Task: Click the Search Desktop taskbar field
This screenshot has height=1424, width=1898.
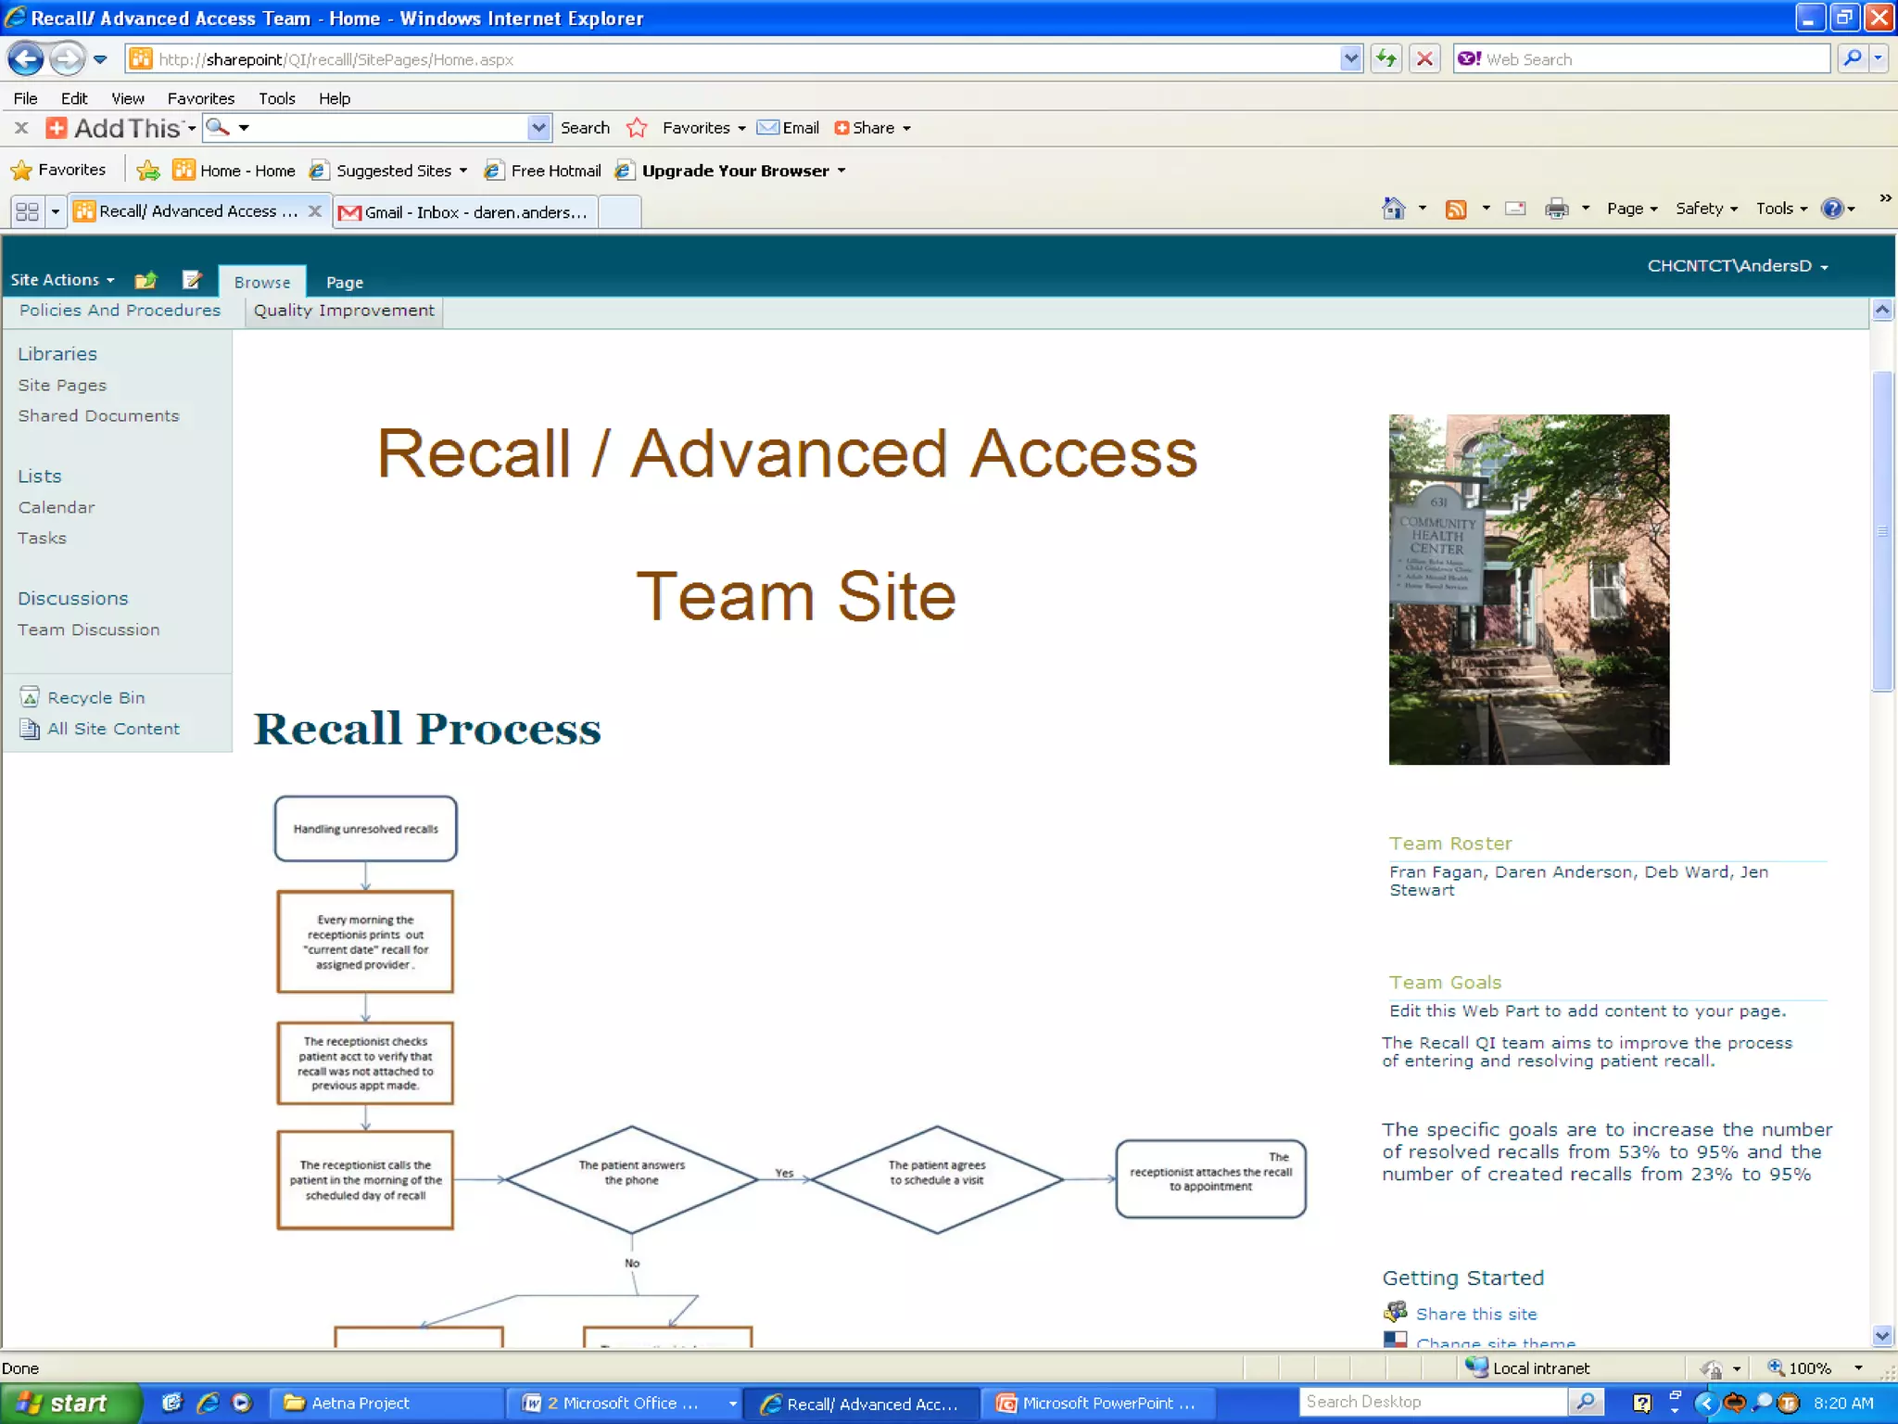Action: tap(1432, 1402)
